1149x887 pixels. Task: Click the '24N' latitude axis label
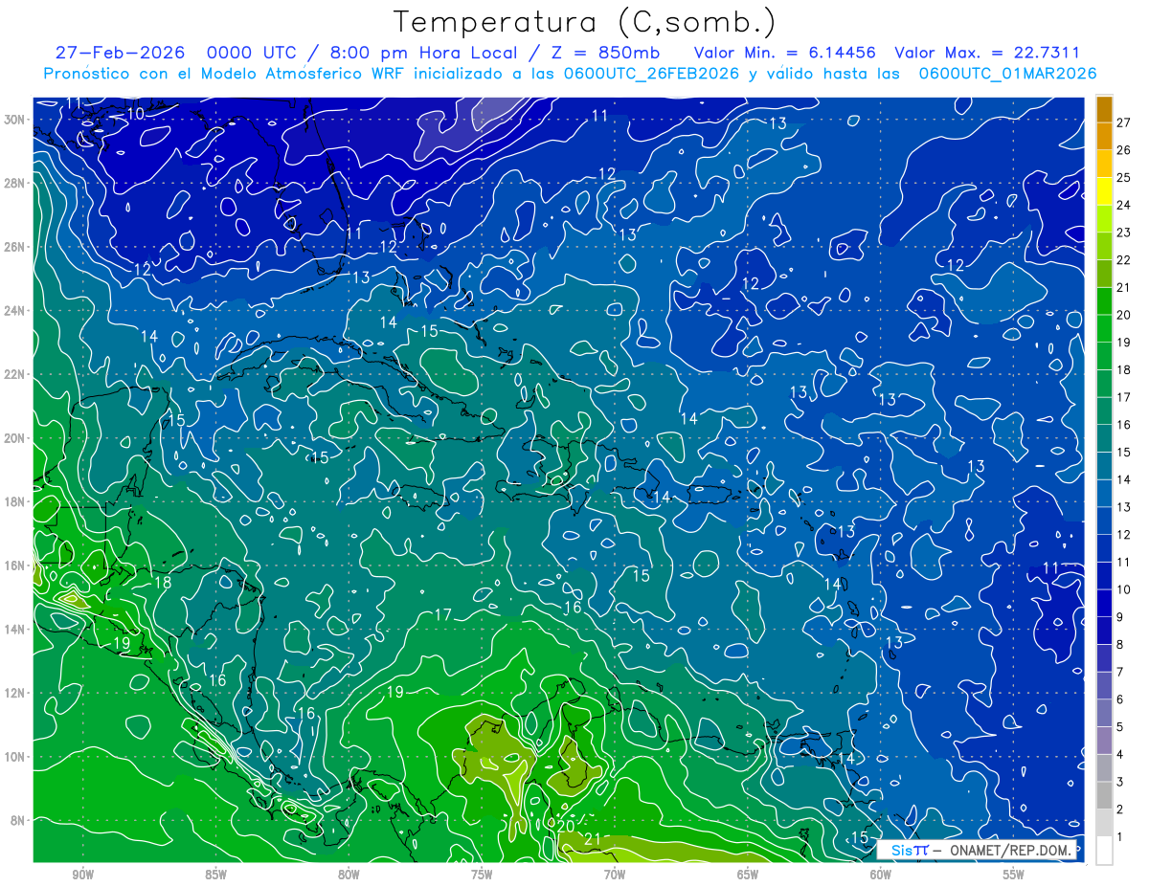coord(16,311)
